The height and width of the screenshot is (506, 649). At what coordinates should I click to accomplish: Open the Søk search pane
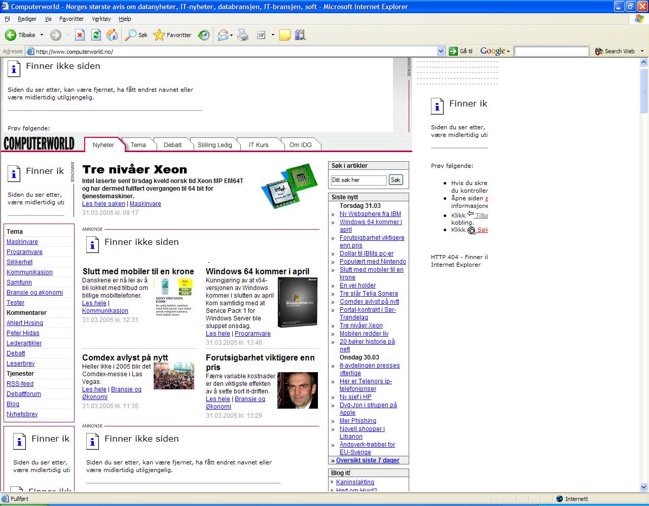[x=136, y=35]
